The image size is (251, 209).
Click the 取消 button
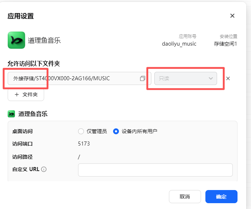[x=185, y=197]
